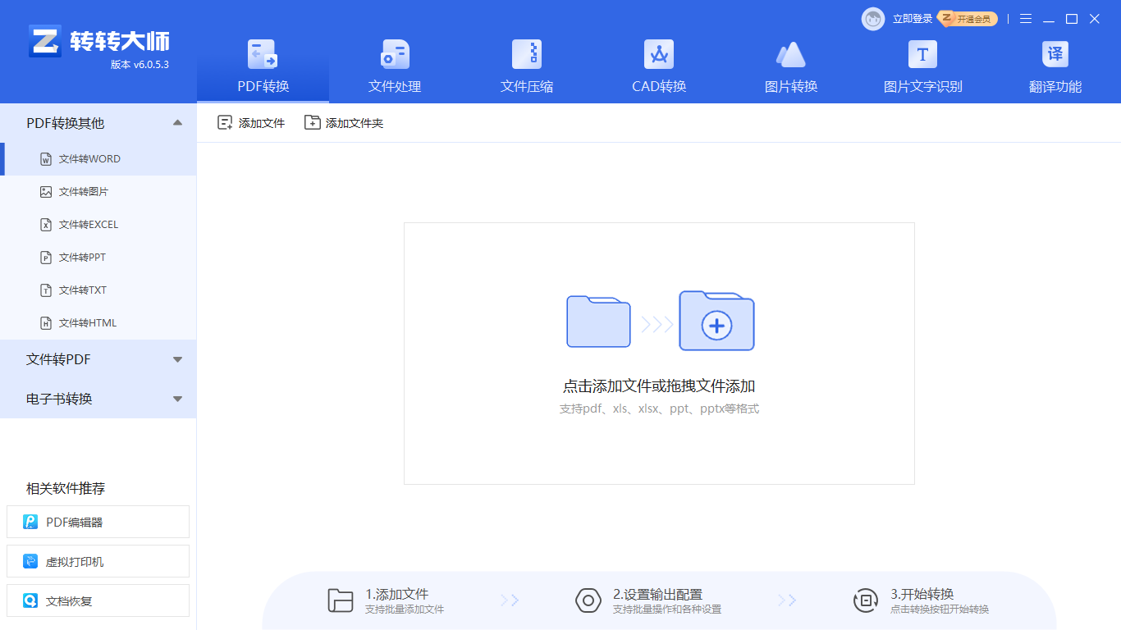
Task: Open PDF编辑器 from recommended software
Action: (98, 522)
